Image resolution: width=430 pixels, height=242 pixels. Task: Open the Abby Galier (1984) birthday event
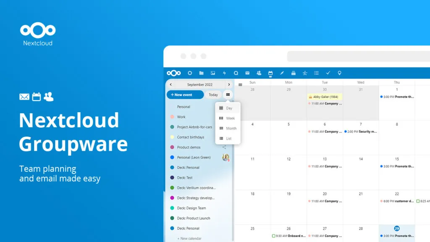(x=324, y=96)
